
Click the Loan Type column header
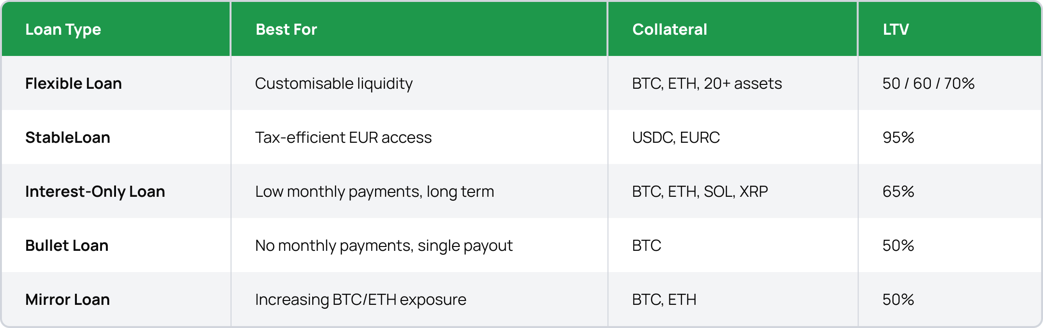click(x=63, y=29)
